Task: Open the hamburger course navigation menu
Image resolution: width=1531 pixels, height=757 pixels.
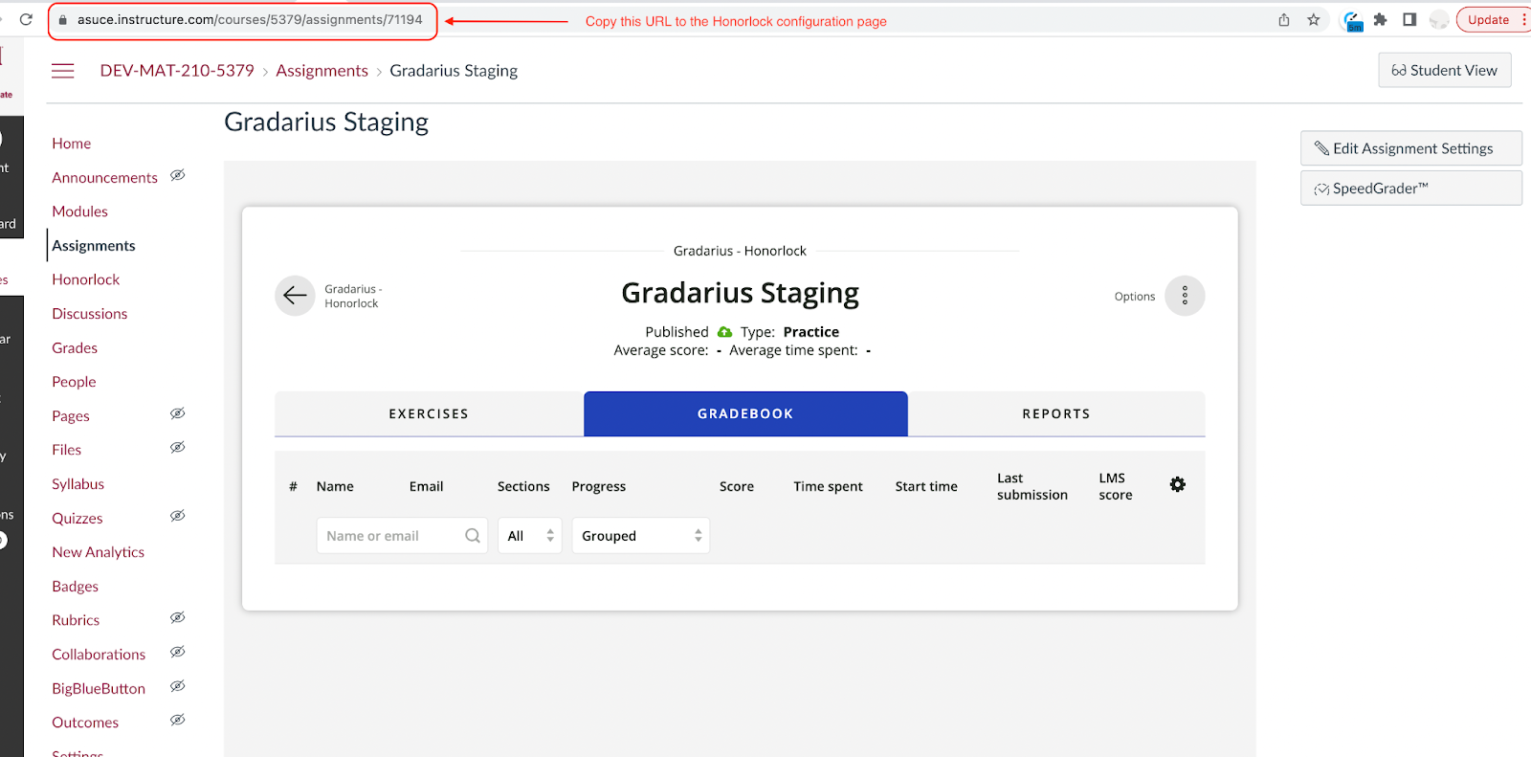Action: click(x=63, y=71)
